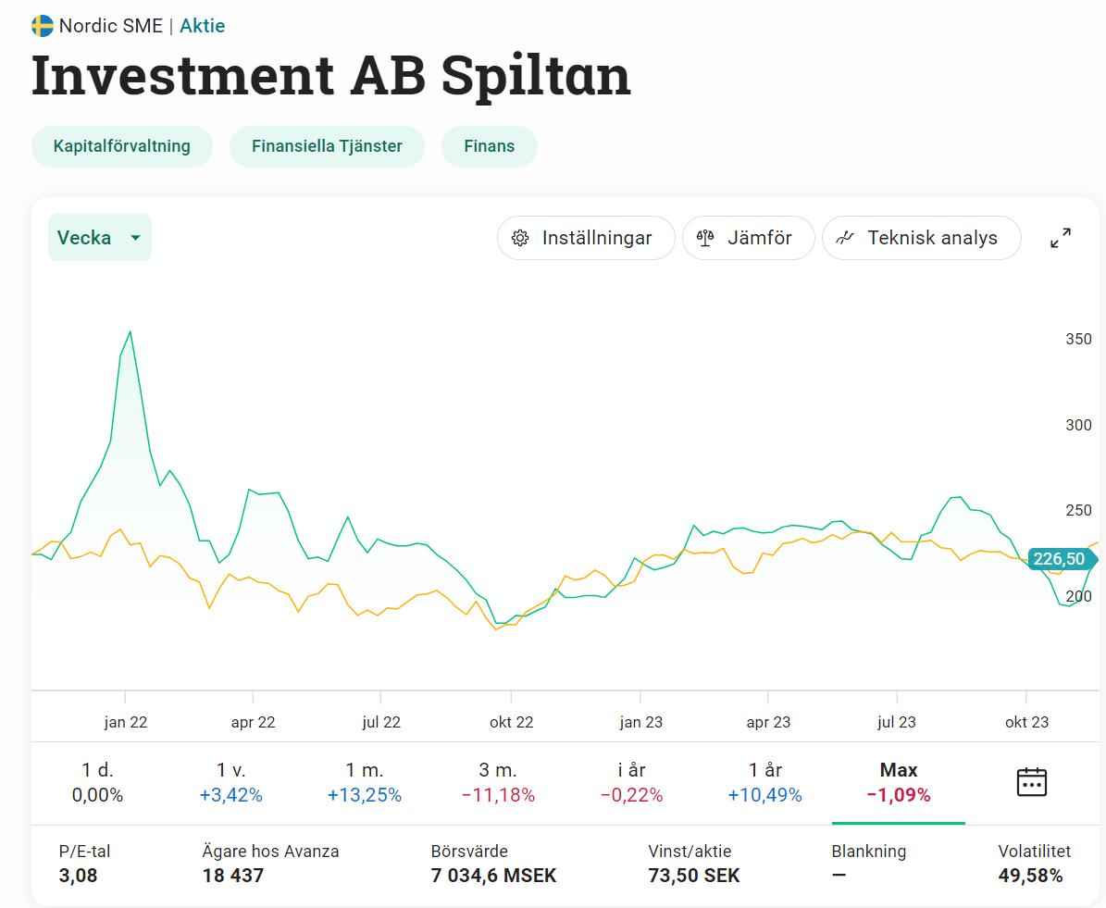Switch to the 1 år period tab
1106x908 pixels.
click(x=764, y=782)
